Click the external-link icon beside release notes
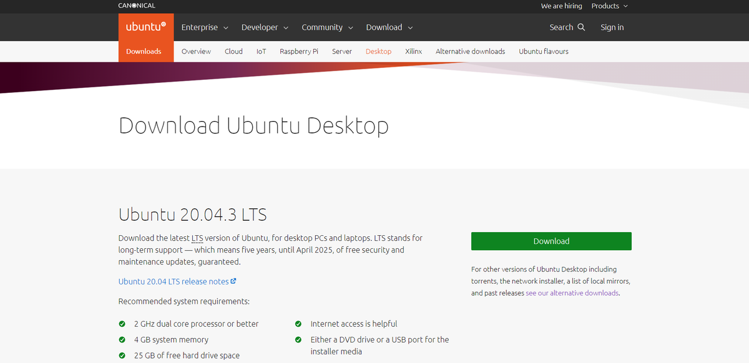 235,281
